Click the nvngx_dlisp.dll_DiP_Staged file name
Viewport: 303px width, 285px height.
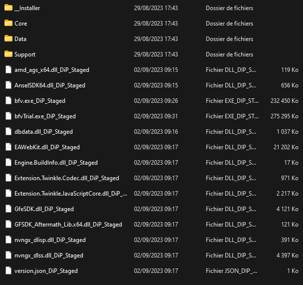(x=50, y=240)
